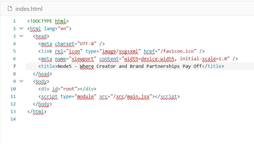Click "Brand Partnerships" in the title text
This screenshot has width=254, height=144.
coord(155,66)
